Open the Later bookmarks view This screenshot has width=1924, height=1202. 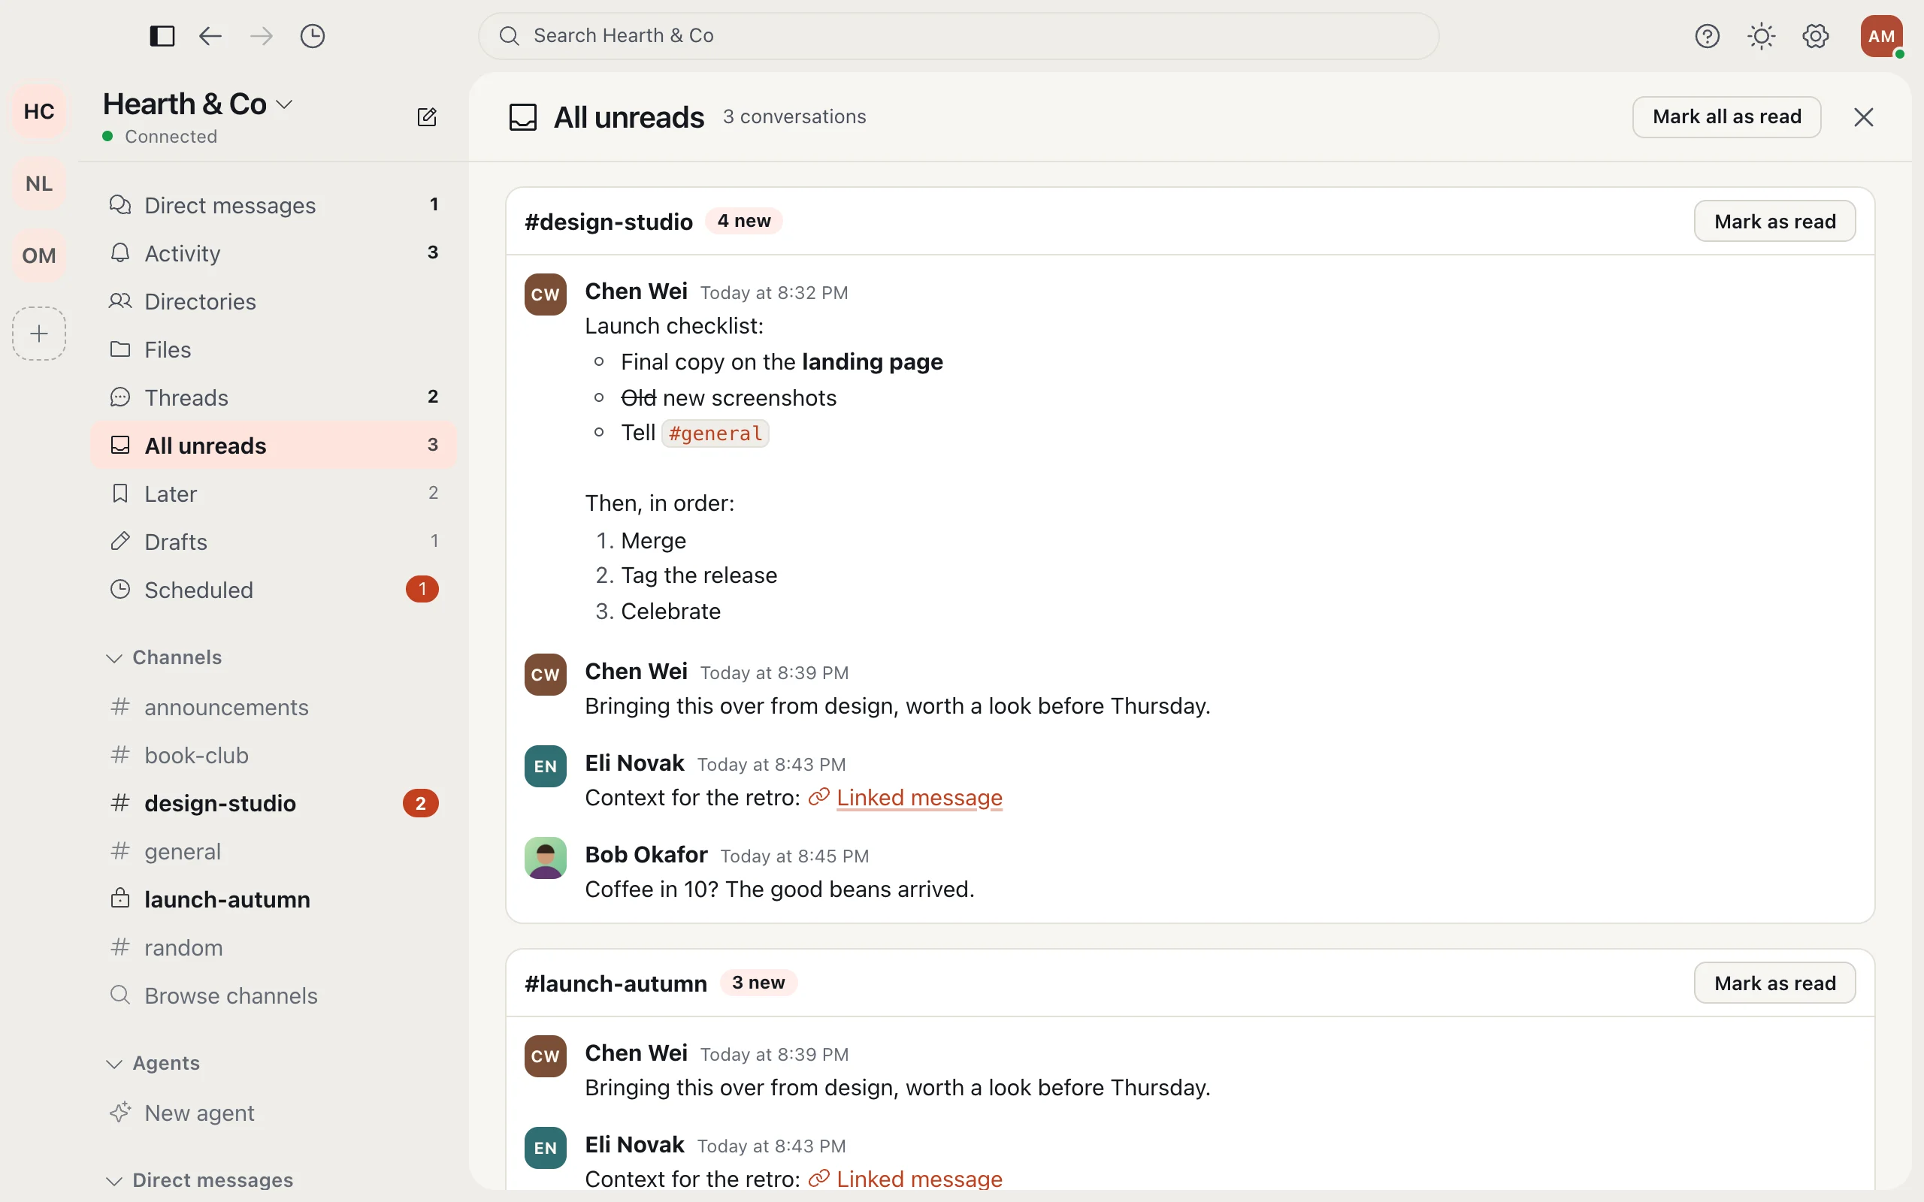(x=274, y=494)
